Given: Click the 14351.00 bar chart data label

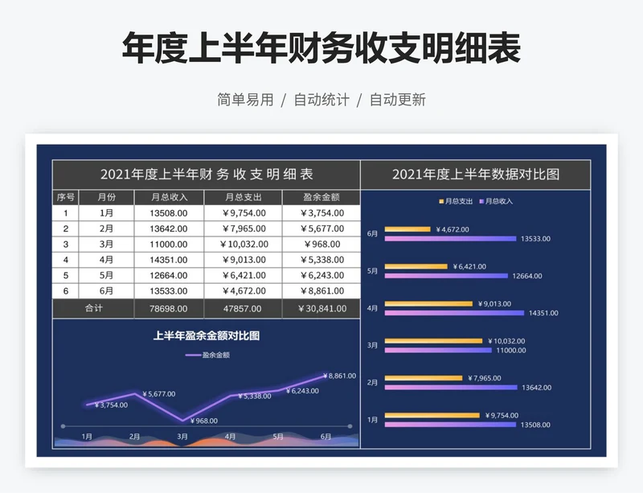Looking at the screenshot, I should tap(543, 313).
